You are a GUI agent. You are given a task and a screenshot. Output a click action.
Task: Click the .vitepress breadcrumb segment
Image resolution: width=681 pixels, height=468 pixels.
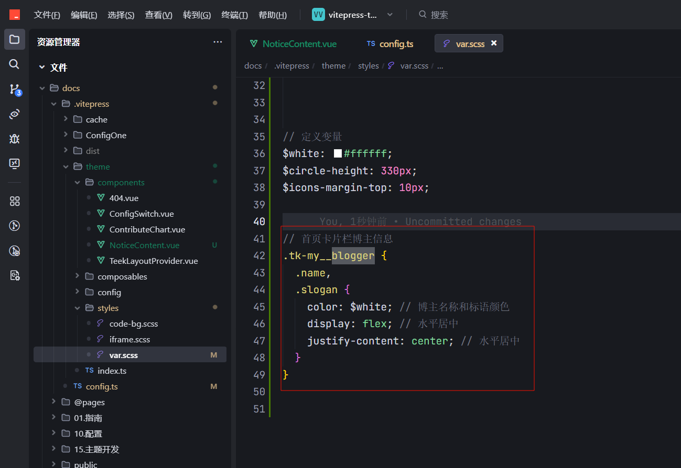tap(291, 66)
